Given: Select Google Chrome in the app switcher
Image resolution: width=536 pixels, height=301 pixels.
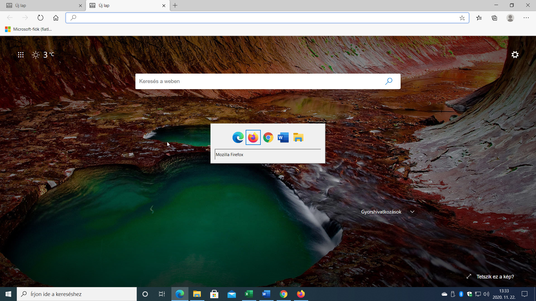Looking at the screenshot, I should (268, 137).
